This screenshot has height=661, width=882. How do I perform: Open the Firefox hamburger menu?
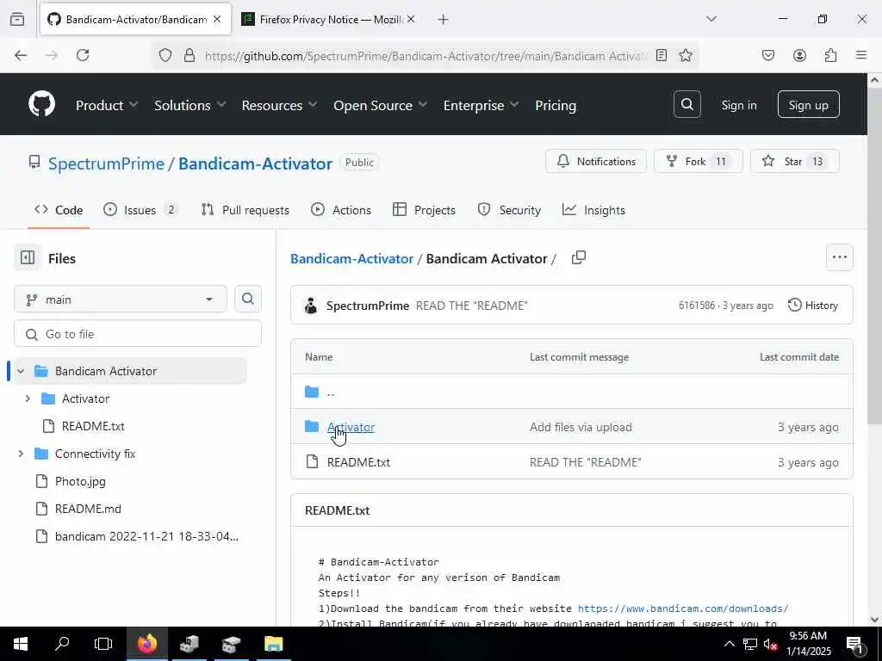861,55
